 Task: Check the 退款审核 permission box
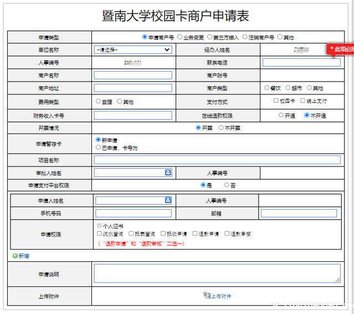[x=227, y=234]
